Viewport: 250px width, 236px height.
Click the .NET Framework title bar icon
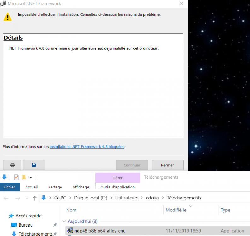point(3,3)
